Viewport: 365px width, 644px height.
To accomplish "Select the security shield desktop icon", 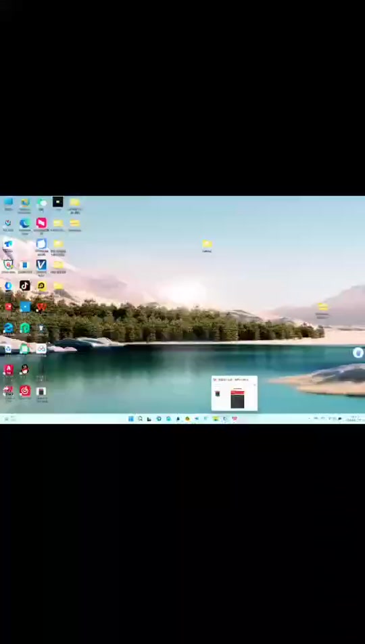I will 8,265.
